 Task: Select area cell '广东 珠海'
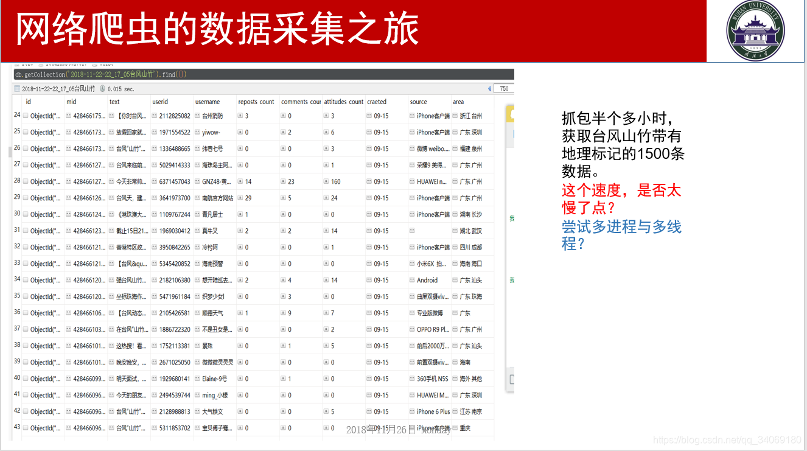pyautogui.click(x=470, y=296)
